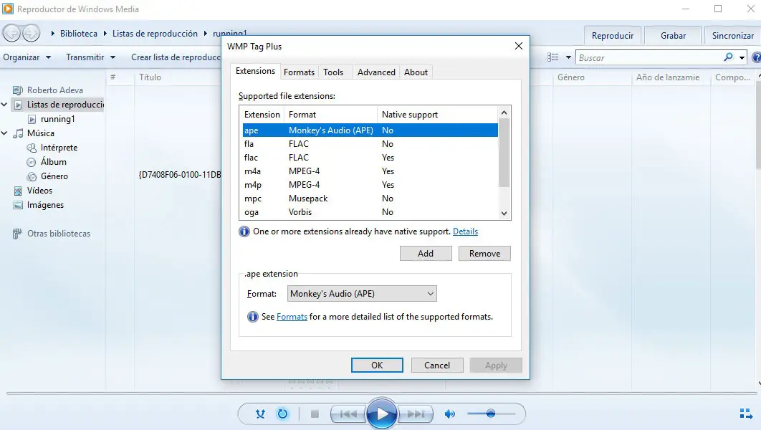The width and height of the screenshot is (761, 430).
Task: Expand the view options dropdown arrow
Action: pos(568,57)
